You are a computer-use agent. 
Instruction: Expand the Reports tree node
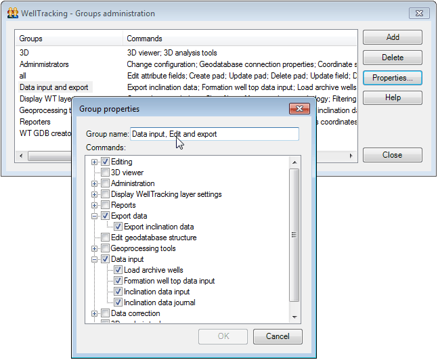pos(94,205)
